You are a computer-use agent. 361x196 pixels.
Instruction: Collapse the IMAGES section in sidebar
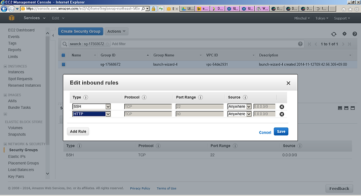[5, 95]
